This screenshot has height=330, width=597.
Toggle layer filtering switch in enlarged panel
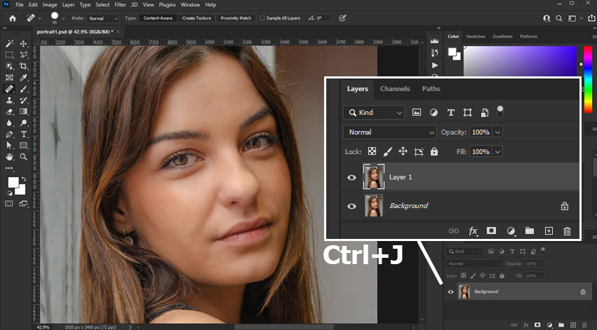point(500,112)
